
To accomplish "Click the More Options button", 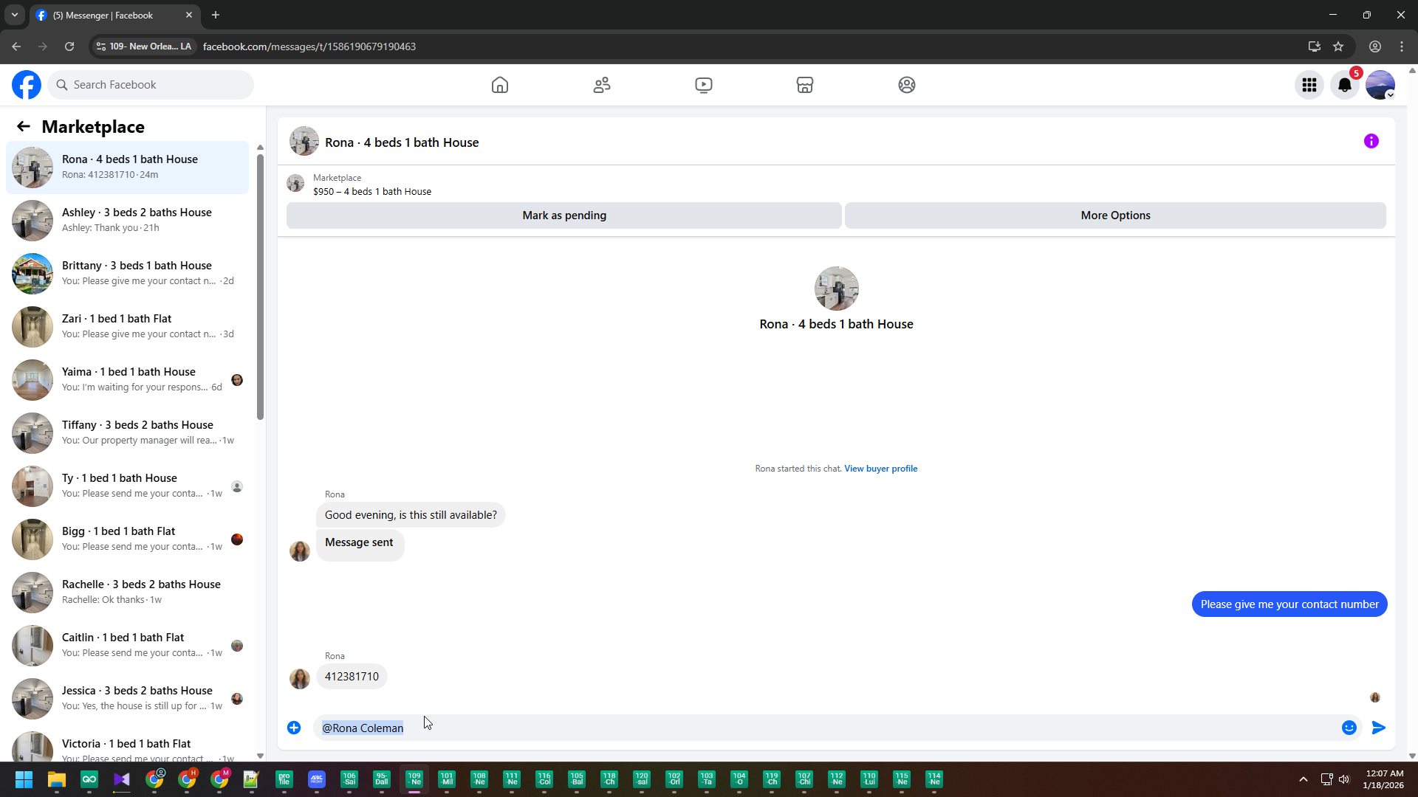I will pyautogui.click(x=1115, y=215).
